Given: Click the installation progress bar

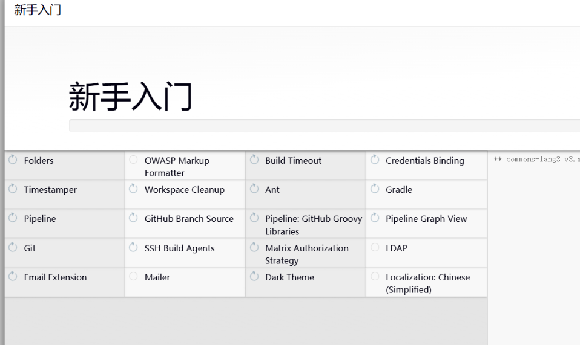Looking at the screenshot, I should pos(325,126).
